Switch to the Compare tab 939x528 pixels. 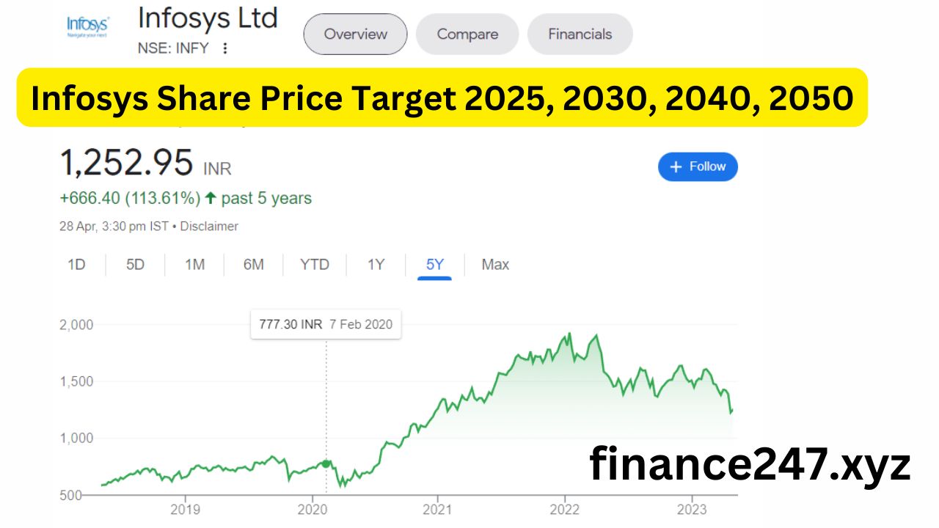[x=467, y=34]
